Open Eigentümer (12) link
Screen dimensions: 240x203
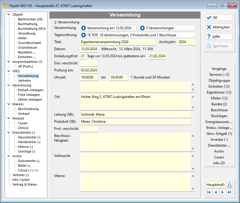219,92
